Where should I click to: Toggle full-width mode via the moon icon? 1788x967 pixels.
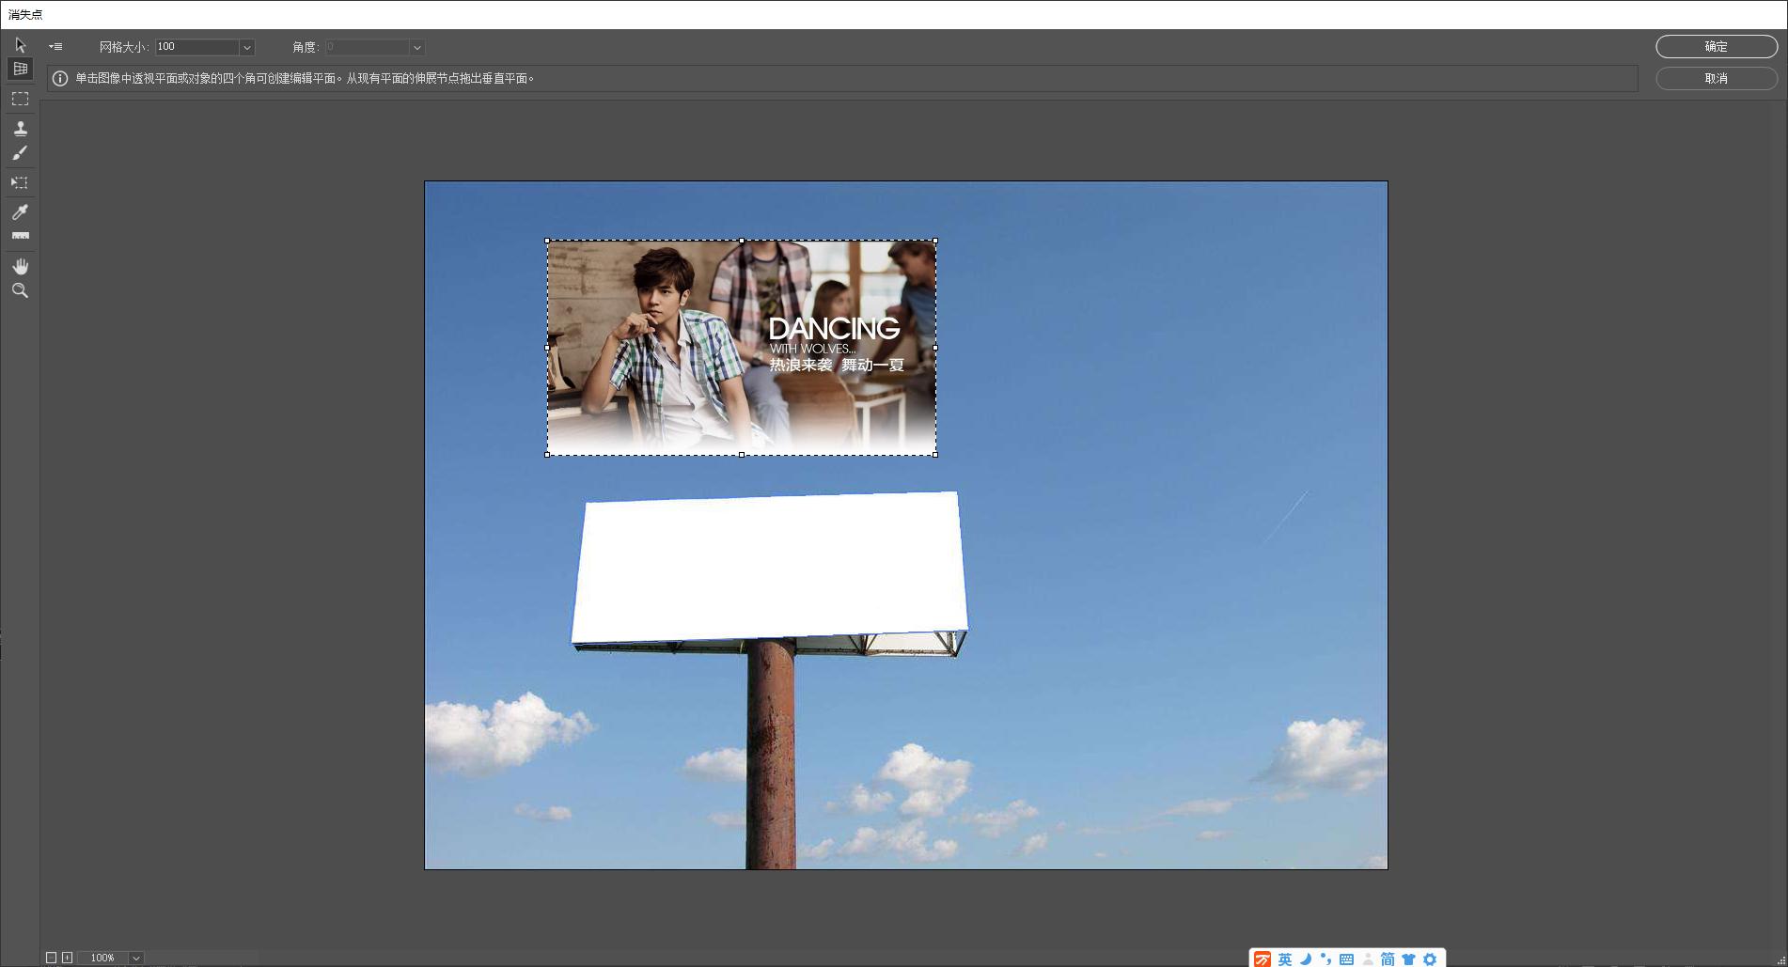pyautogui.click(x=1306, y=959)
